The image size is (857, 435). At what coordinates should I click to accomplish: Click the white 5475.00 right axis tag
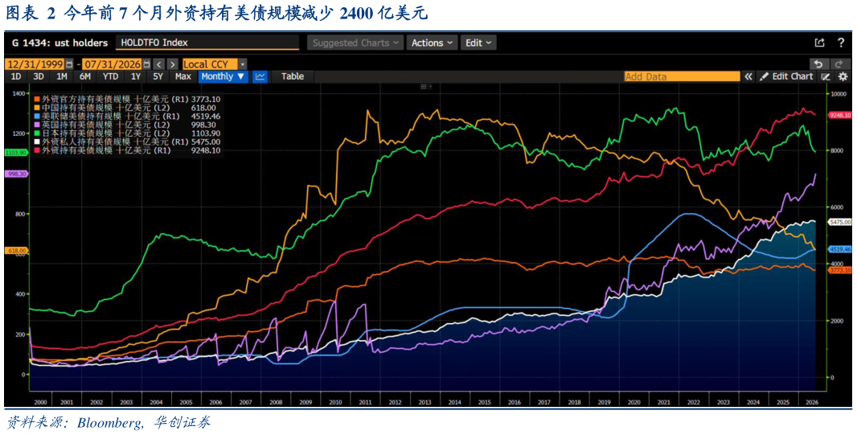click(839, 223)
